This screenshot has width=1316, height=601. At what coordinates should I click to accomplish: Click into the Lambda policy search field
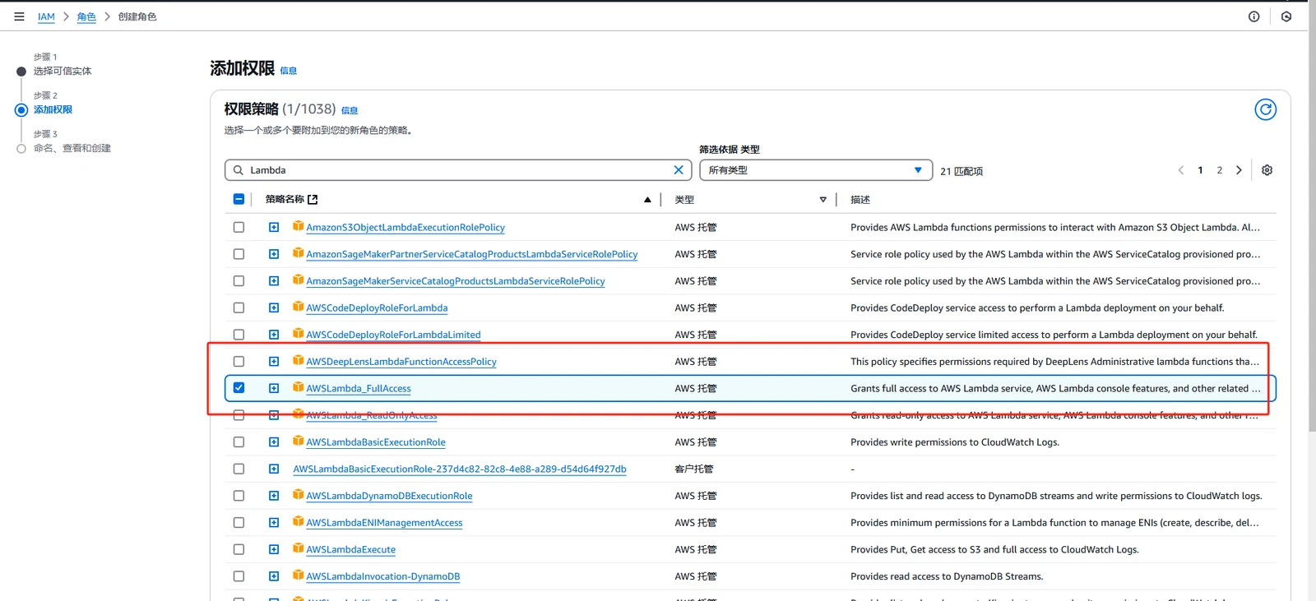(x=459, y=170)
